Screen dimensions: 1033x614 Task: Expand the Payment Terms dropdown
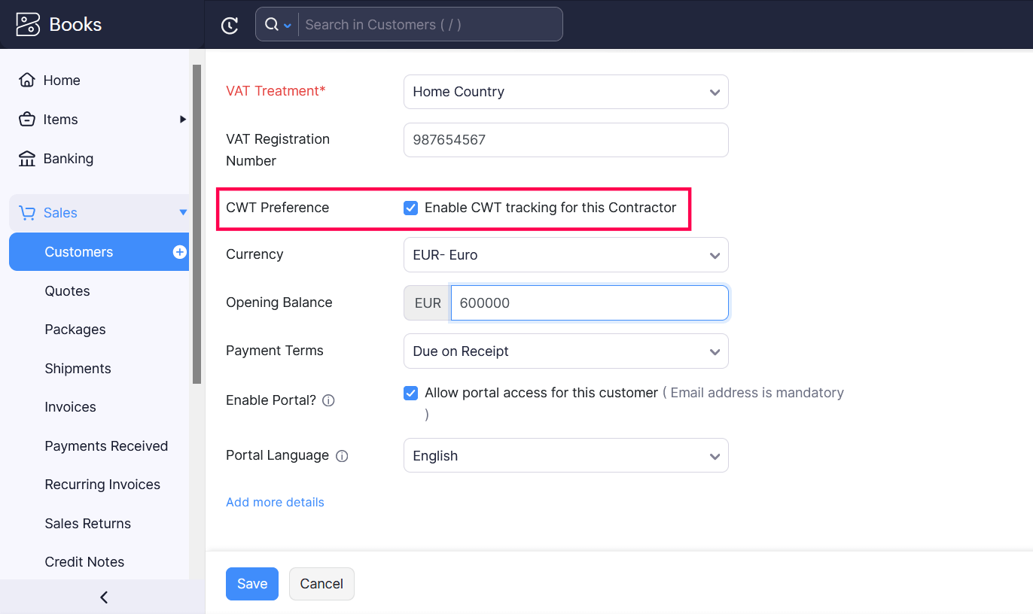565,351
